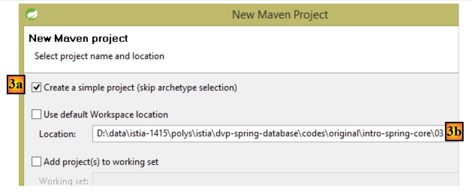The width and height of the screenshot is (472, 193).
Task: Click the Spring leaf icon in title bar
Action: (32, 15)
